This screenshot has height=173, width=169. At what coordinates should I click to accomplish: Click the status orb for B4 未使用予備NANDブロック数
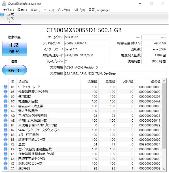click(x=5, y=125)
